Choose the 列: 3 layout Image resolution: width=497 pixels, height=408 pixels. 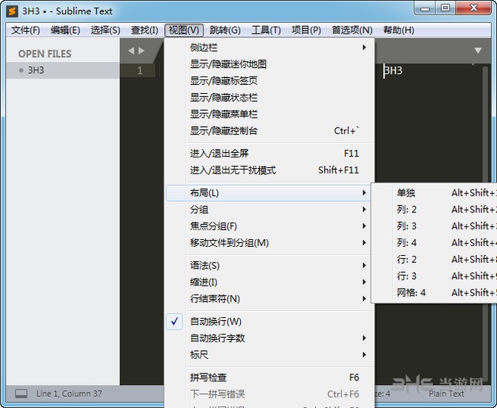pyautogui.click(x=435, y=226)
